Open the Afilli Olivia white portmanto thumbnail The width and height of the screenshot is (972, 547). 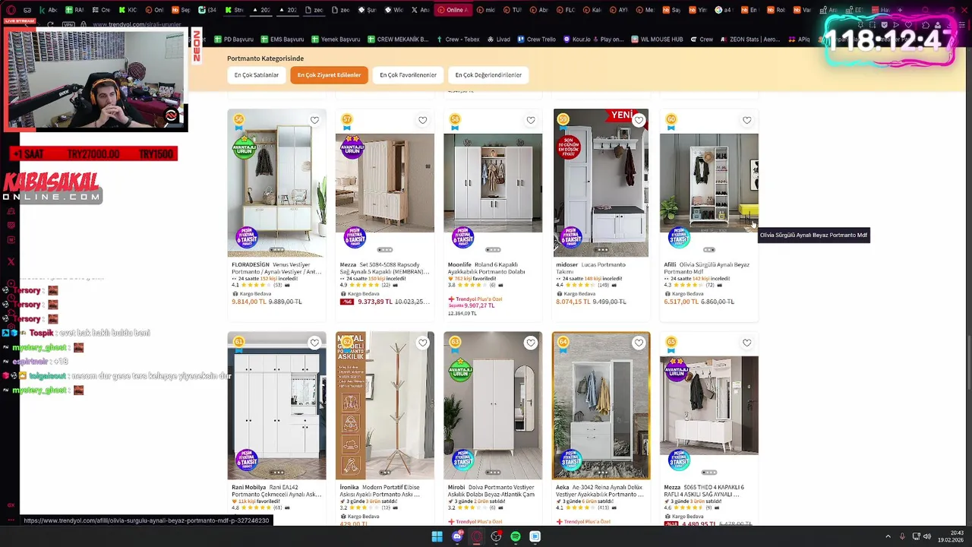[709, 182]
